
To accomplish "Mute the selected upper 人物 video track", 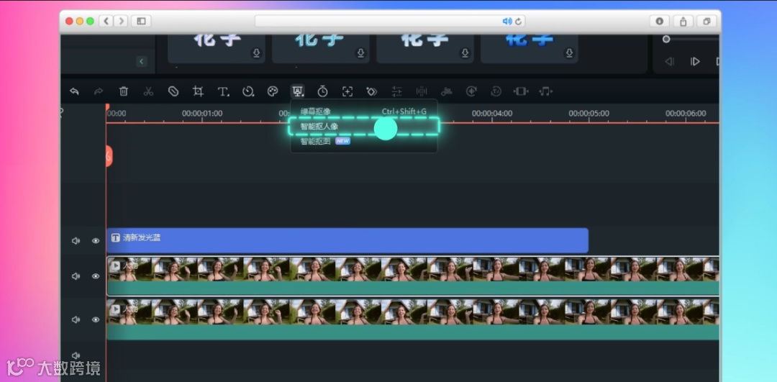I will point(76,276).
